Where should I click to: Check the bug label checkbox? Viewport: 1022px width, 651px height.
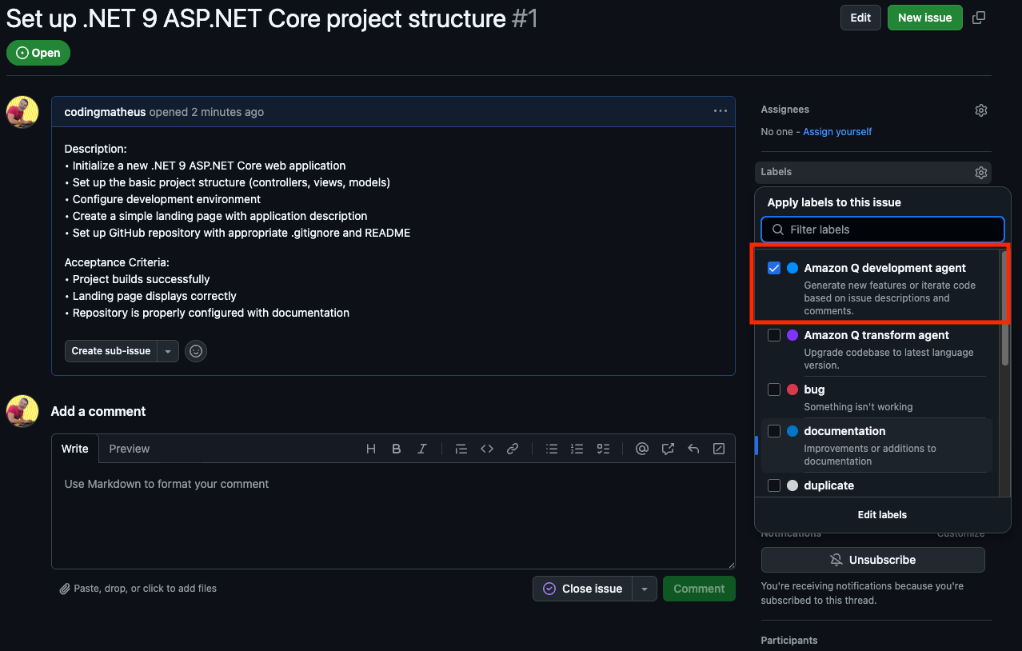[774, 389]
